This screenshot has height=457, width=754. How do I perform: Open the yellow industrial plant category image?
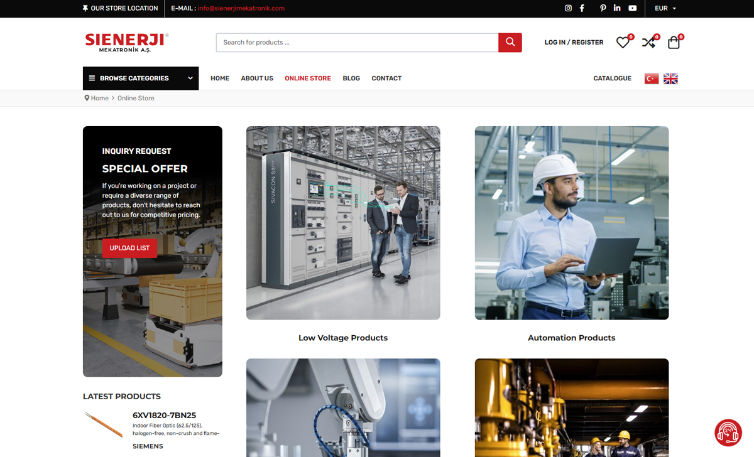coord(572,408)
